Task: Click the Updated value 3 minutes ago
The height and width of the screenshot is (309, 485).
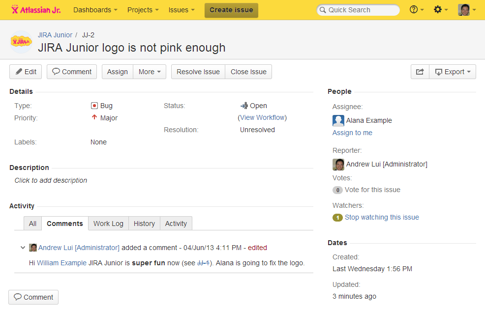Action: pos(355,296)
